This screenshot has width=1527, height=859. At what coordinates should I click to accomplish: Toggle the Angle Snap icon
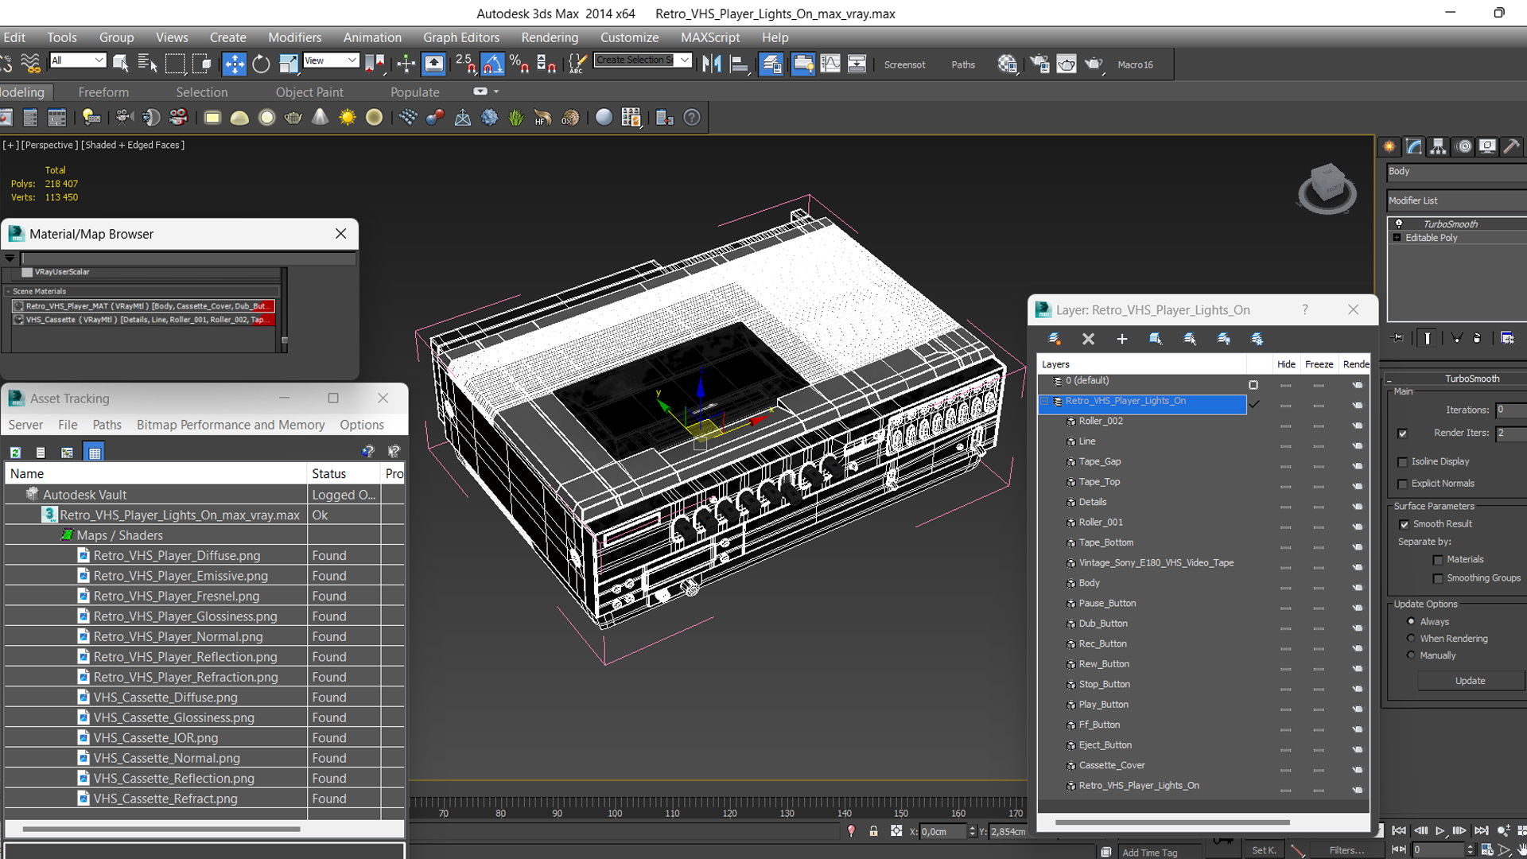pos(492,64)
